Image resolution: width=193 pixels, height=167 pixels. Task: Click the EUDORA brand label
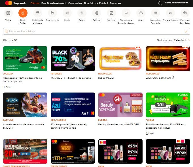click(103, 120)
